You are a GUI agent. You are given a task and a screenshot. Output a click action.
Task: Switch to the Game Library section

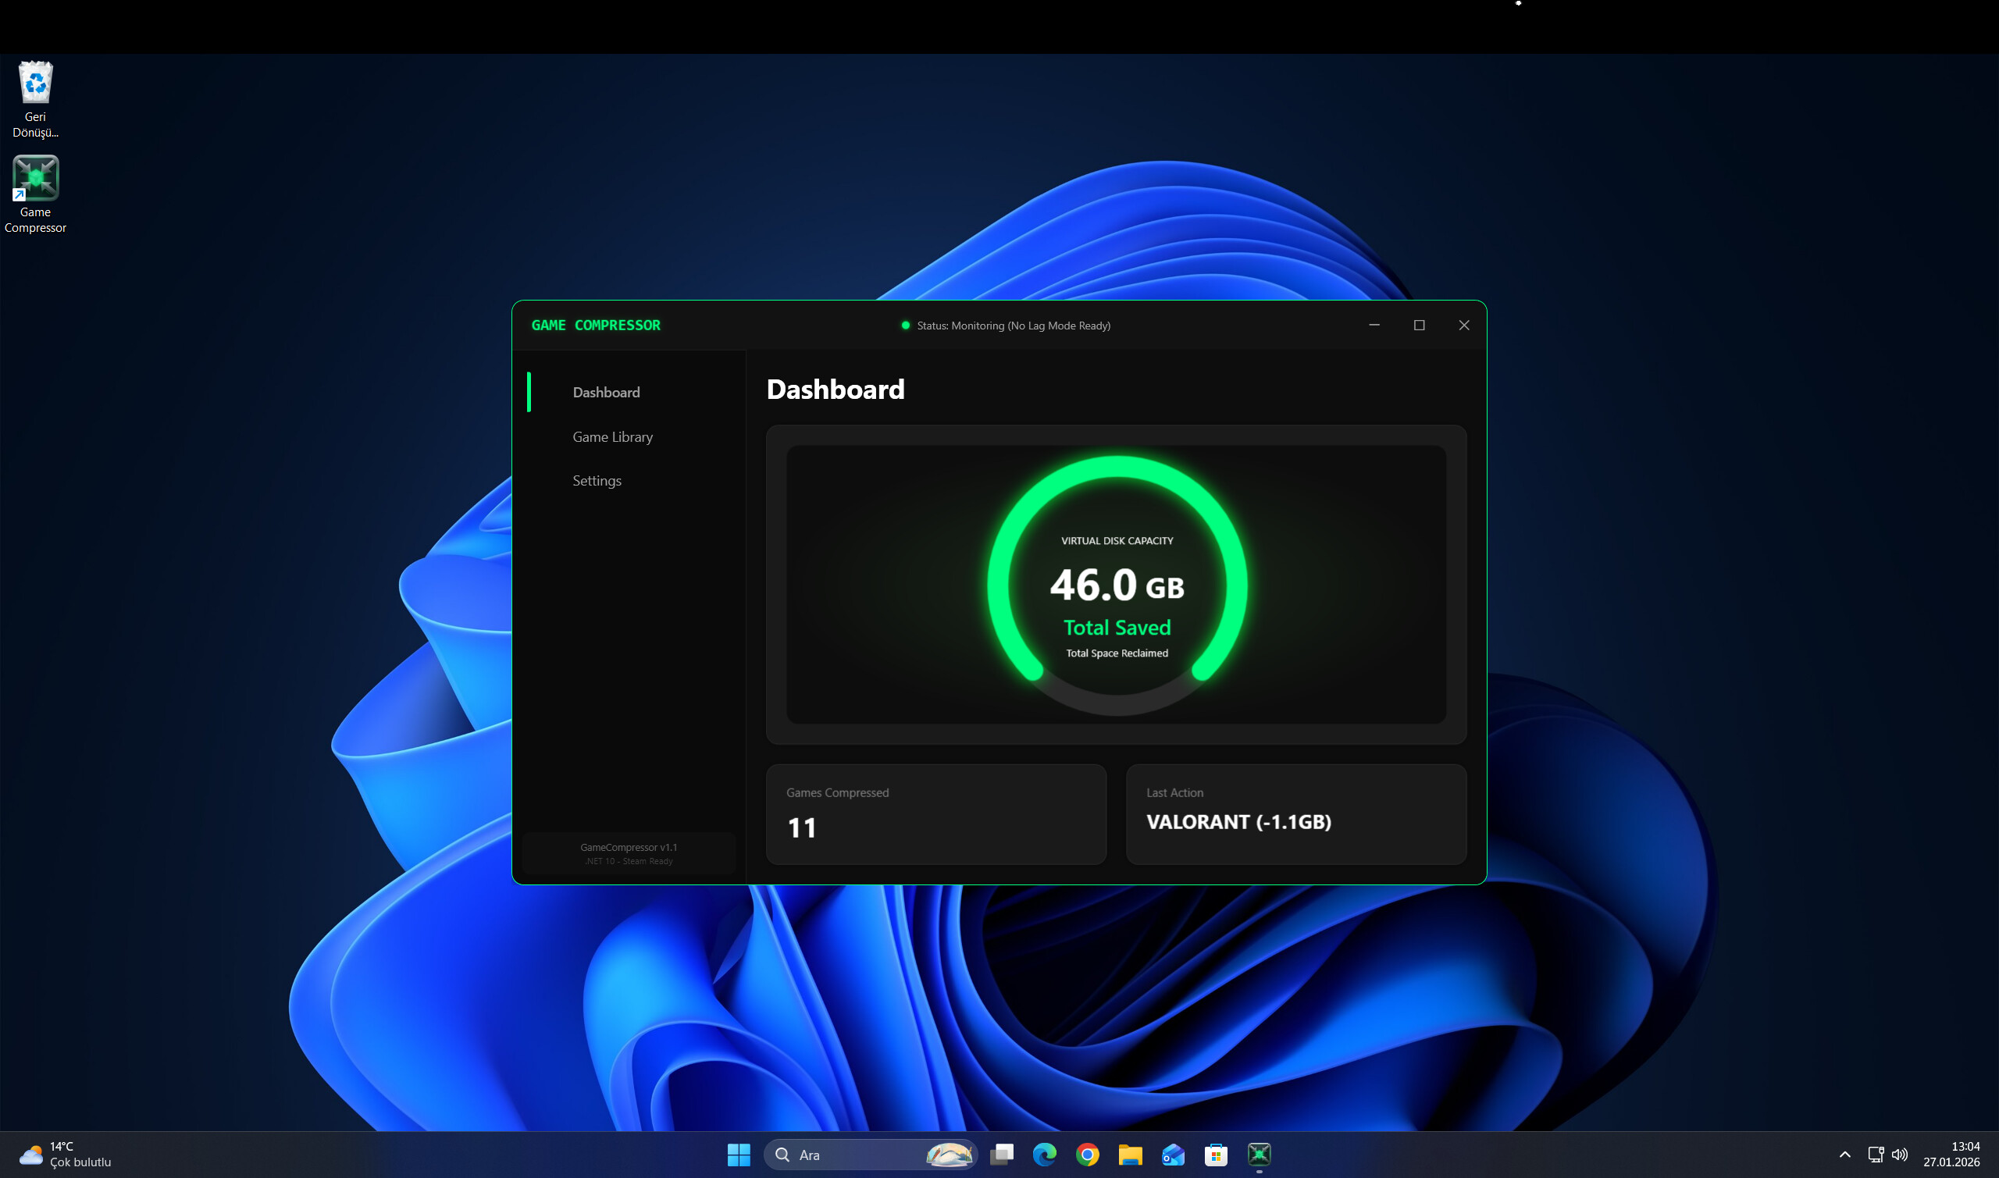click(x=612, y=436)
